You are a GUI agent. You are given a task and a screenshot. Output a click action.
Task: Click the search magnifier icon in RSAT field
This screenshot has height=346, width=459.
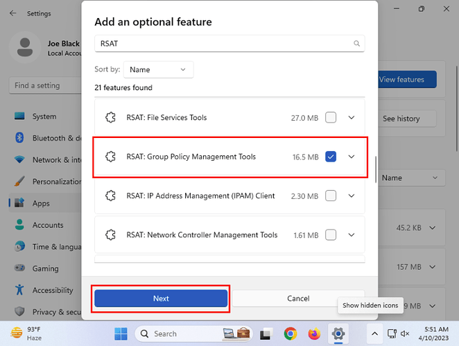click(356, 43)
